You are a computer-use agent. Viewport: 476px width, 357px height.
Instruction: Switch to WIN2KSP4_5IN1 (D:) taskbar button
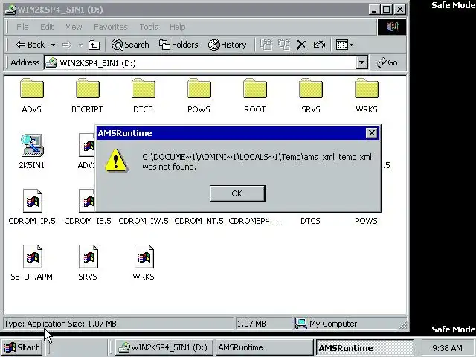click(164, 347)
